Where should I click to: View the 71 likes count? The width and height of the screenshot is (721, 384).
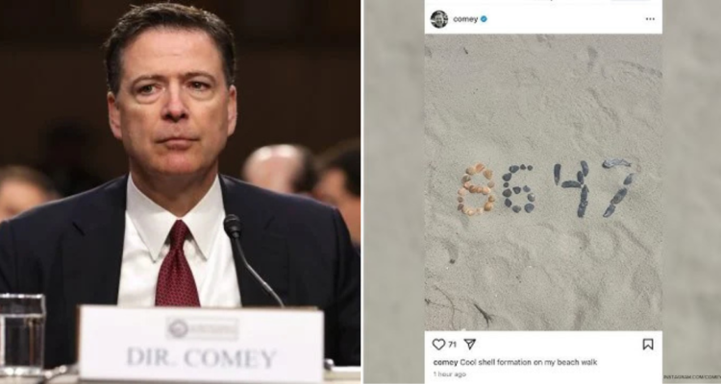pyautogui.click(x=452, y=345)
